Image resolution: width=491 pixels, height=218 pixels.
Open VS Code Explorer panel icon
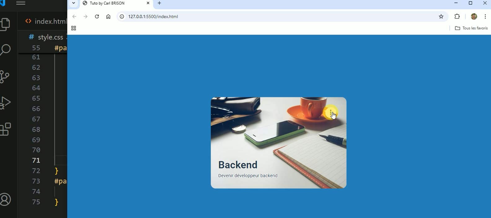click(6, 24)
